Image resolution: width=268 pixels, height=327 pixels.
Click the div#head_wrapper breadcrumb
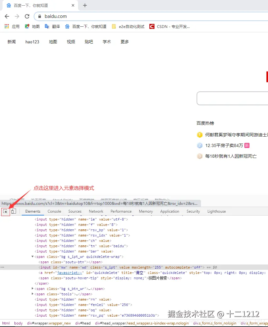pyautogui.click(x=142, y=323)
